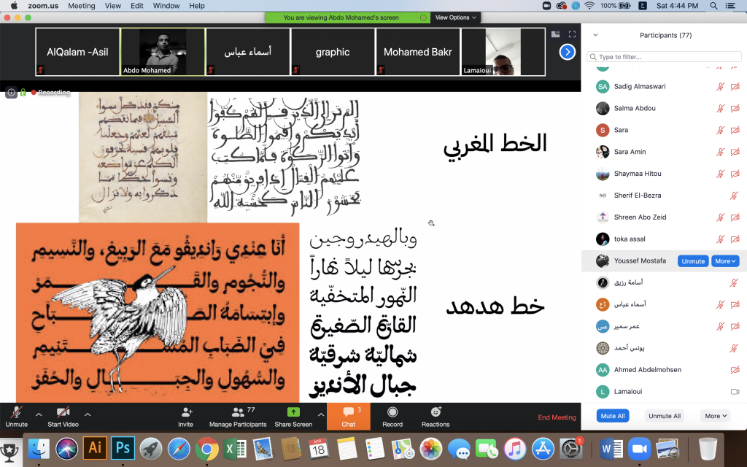Open Microsoft Word from the Dock
The height and width of the screenshot is (467, 747).
pos(611,449)
